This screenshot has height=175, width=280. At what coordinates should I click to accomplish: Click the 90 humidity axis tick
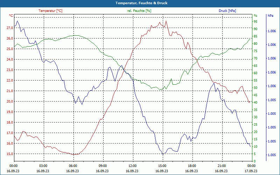[x=255, y=29]
